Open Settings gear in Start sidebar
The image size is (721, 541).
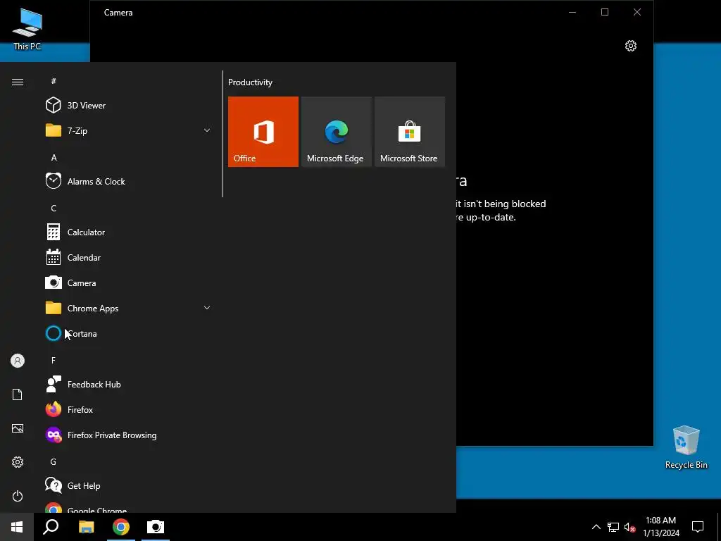[x=18, y=462]
